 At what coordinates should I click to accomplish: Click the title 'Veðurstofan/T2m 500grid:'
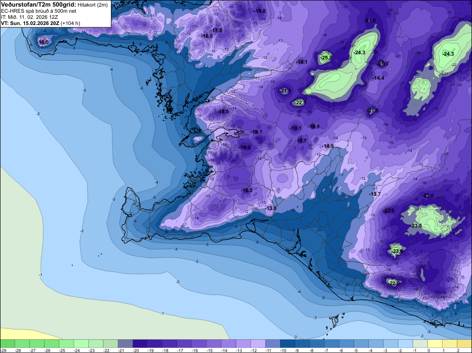[39, 5]
